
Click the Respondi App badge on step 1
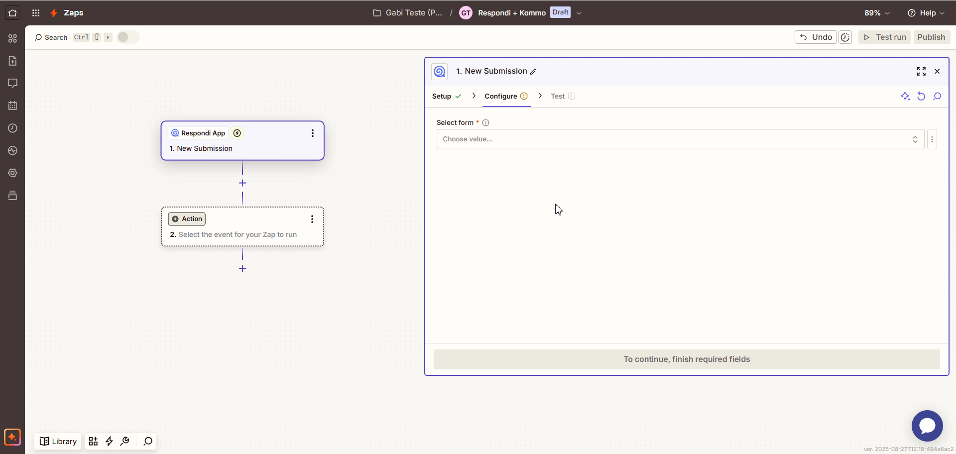[198, 133]
